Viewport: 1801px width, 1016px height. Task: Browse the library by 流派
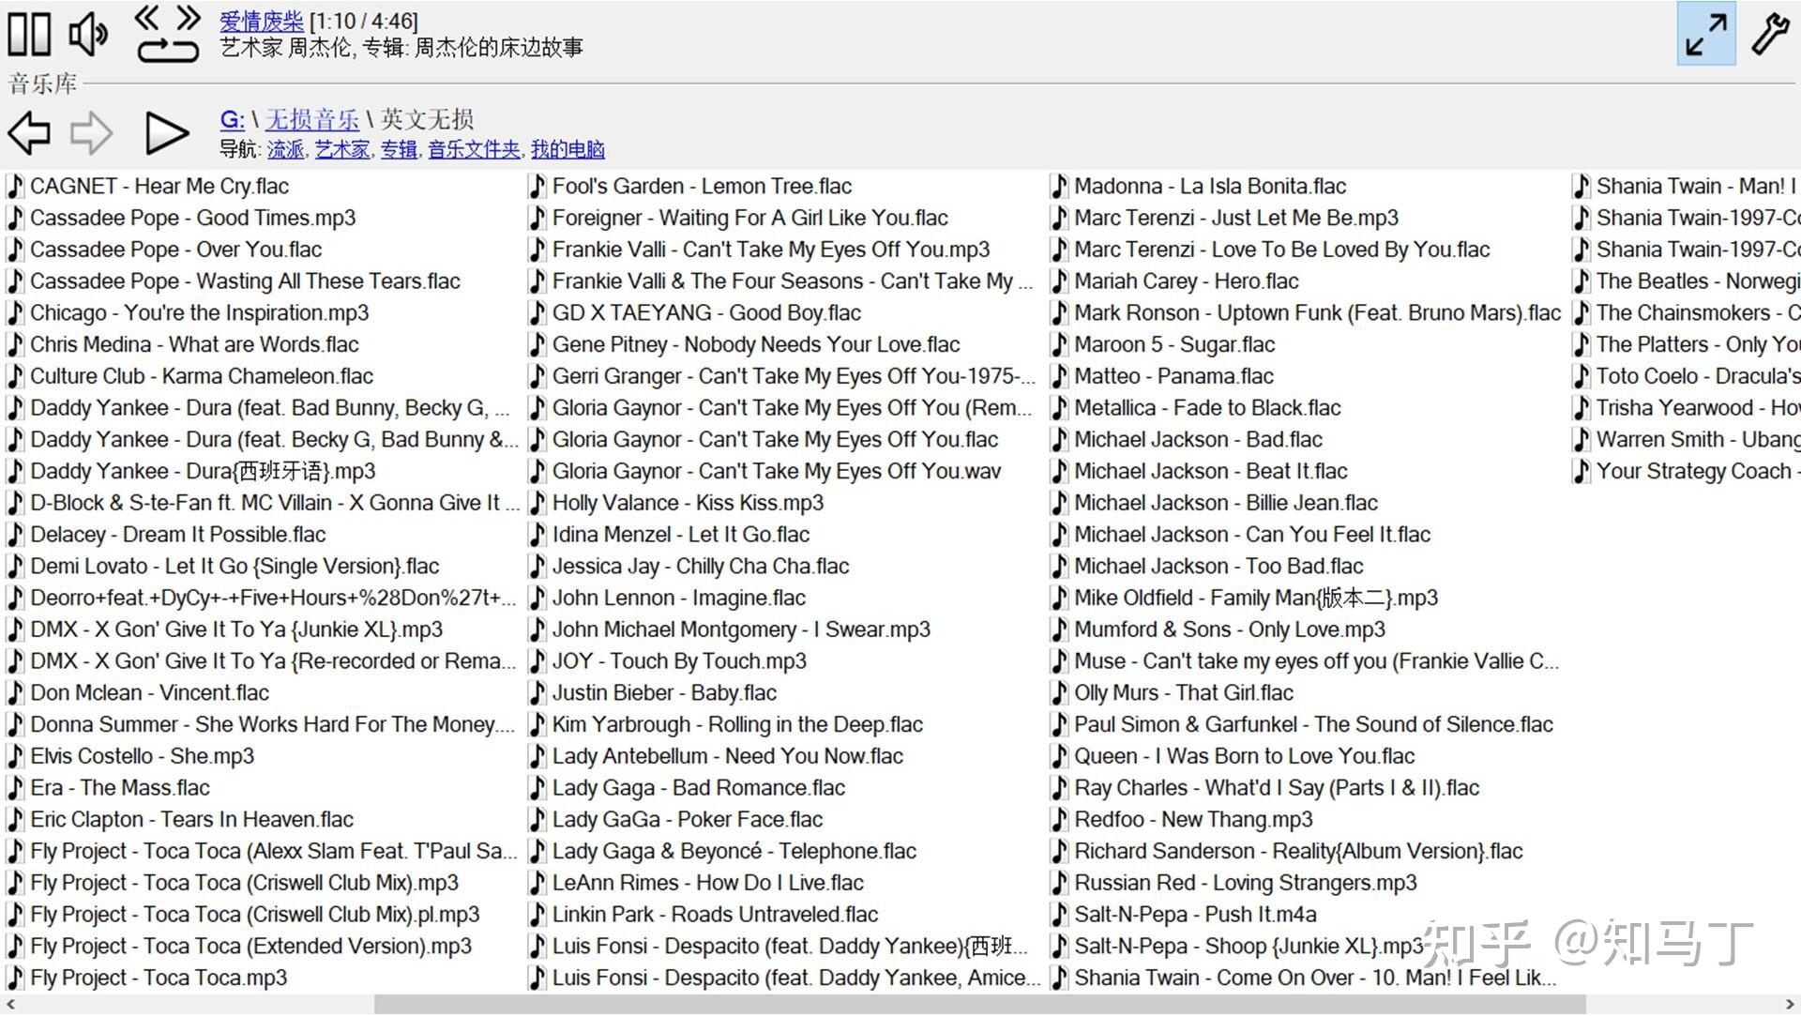pyautogui.click(x=285, y=149)
